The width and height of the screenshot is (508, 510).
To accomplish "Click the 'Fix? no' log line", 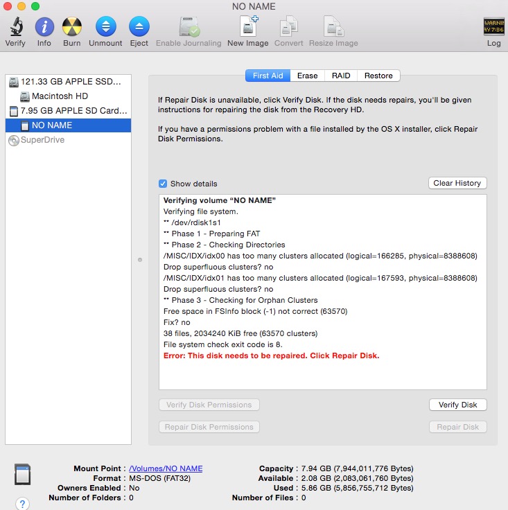I will click(x=177, y=323).
